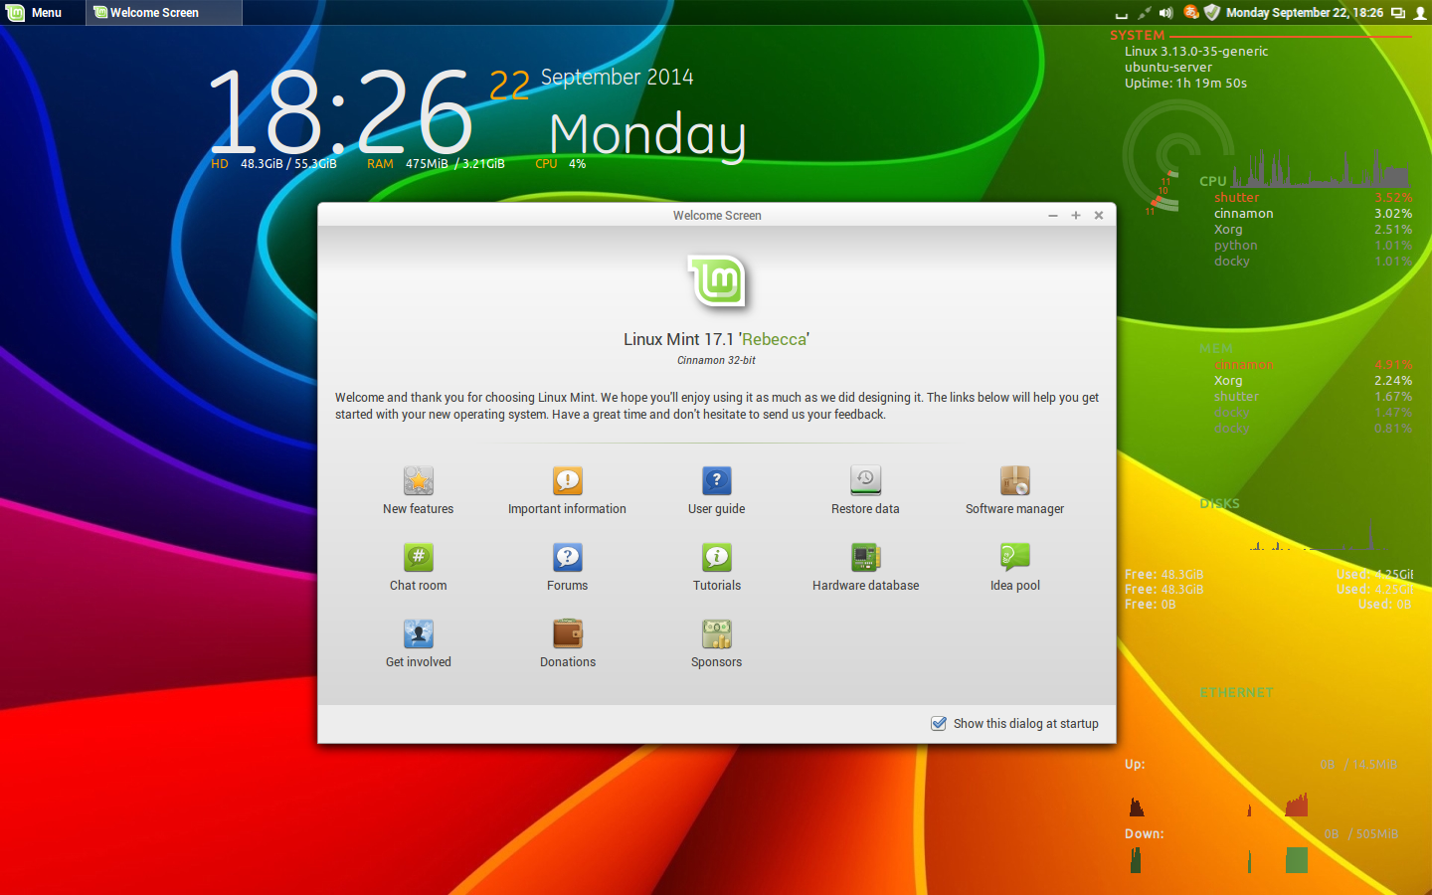
Task: Click the 'Rebecca' green codename text
Action: point(775,339)
